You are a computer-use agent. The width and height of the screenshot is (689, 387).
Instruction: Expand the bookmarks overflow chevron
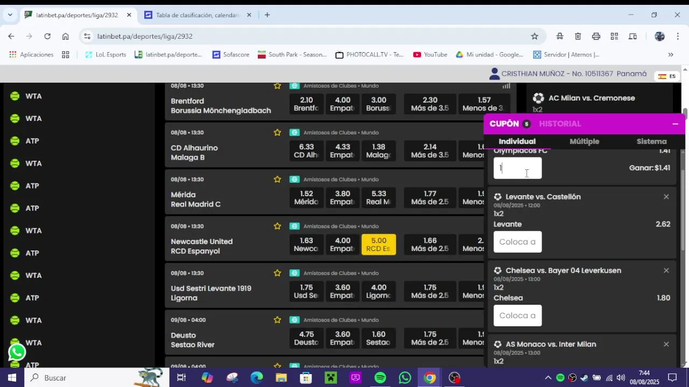[671, 54]
